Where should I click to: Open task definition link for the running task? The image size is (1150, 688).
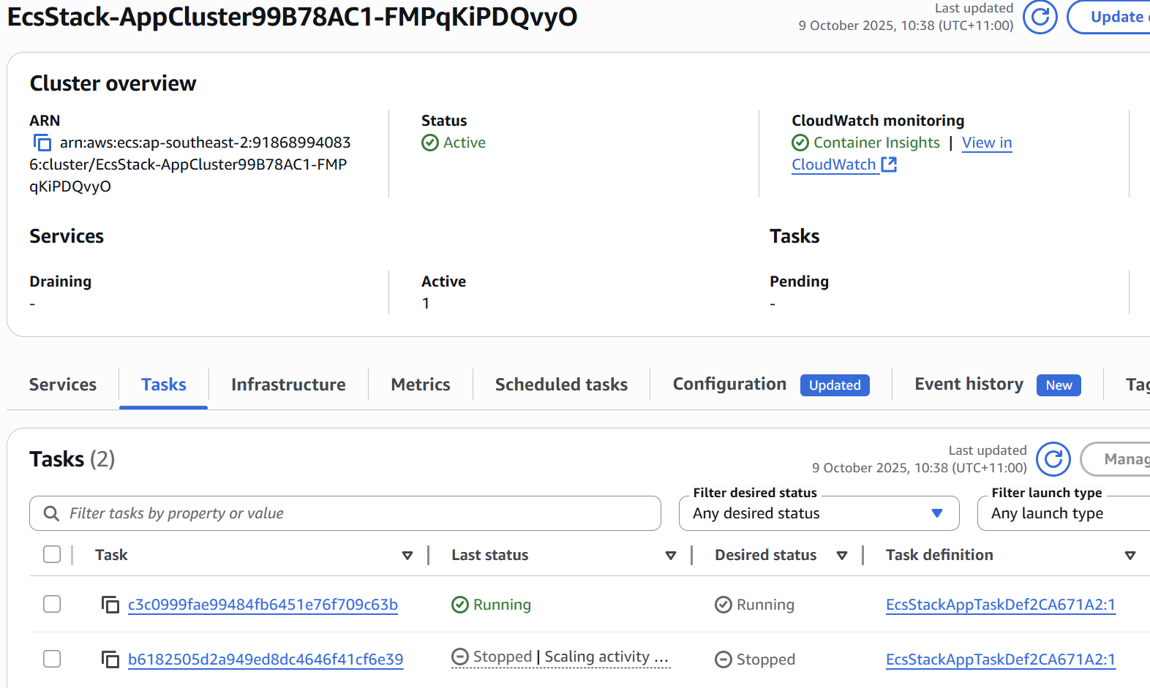[1000, 605]
